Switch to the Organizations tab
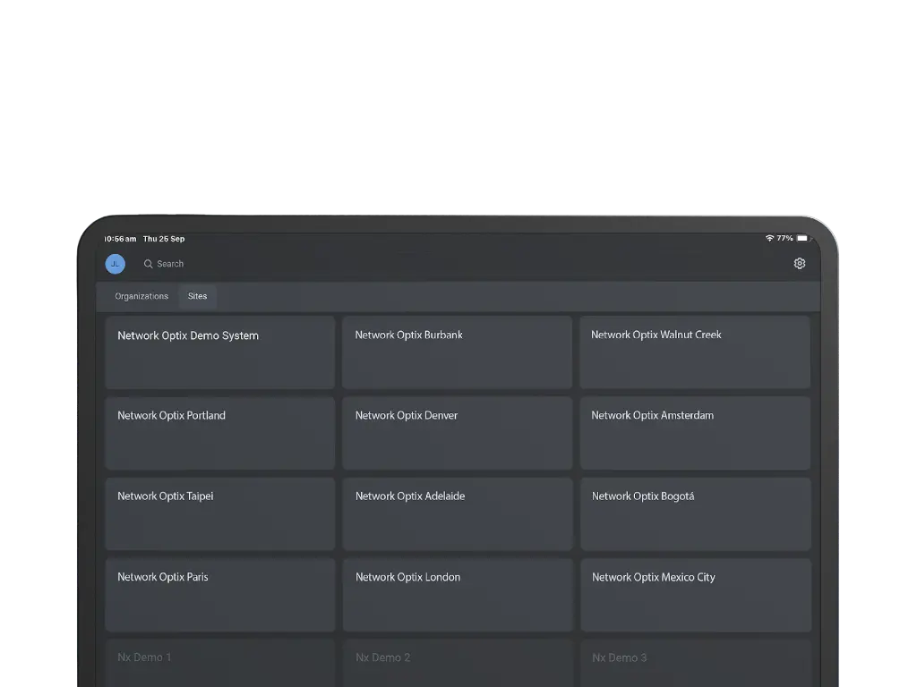 click(141, 296)
